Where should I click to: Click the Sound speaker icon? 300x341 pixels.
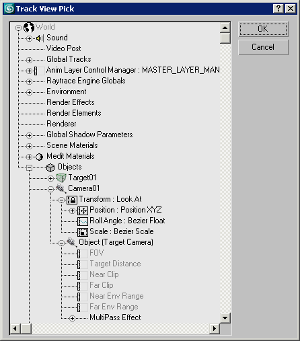(40, 38)
